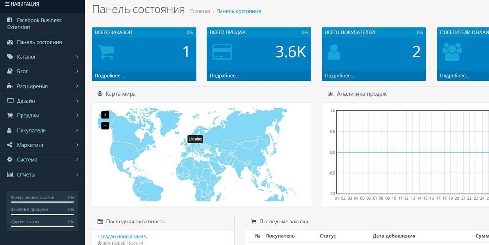This screenshot has width=489, height=245.
Task: Select Каталог label in navigation
Action: click(x=26, y=57)
